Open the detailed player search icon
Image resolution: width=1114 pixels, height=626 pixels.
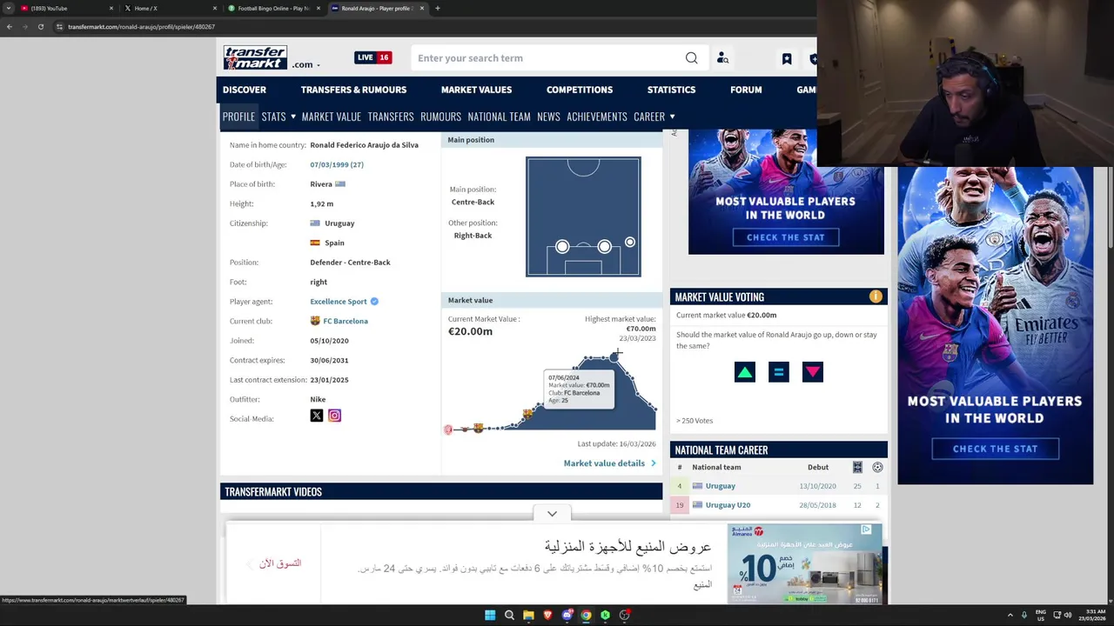(722, 58)
